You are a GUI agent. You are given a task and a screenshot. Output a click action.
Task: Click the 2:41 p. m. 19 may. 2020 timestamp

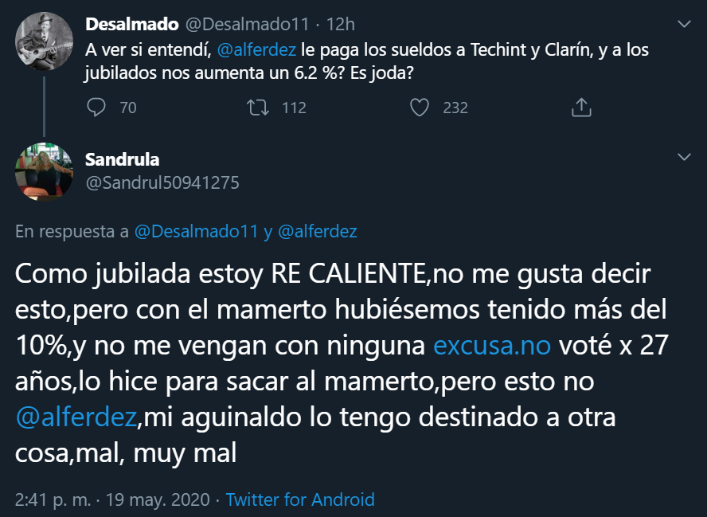point(111,500)
